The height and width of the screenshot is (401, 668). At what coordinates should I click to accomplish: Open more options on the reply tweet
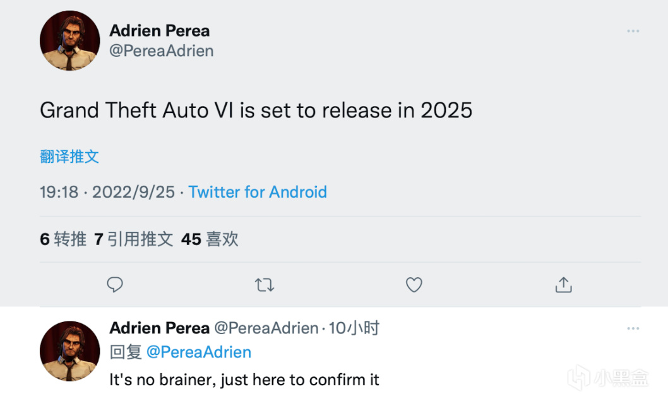pyautogui.click(x=633, y=328)
